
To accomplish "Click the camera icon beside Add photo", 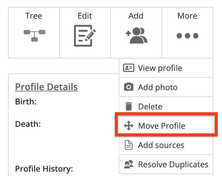I will coord(128,87).
